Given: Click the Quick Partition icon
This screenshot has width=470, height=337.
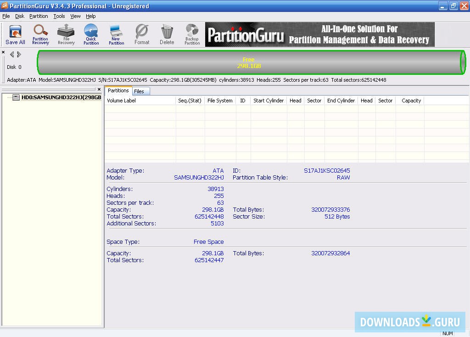Looking at the screenshot, I should click(x=91, y=35).
